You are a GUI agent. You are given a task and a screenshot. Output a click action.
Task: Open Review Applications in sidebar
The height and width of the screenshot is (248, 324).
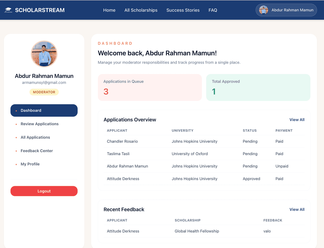tap(39, 124)
